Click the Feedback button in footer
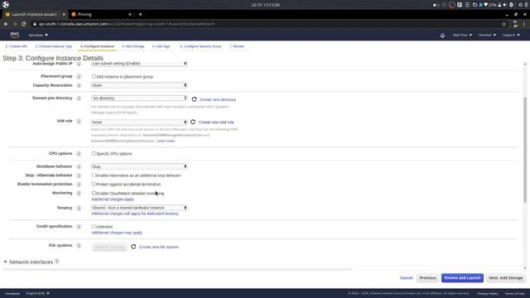530x298 pixels. [12, 293]
